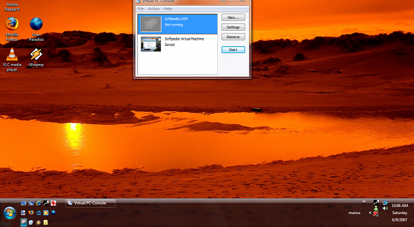This screenshot has width=414, height=227.
Task: Open the Help menu
Action: point(168,9)
